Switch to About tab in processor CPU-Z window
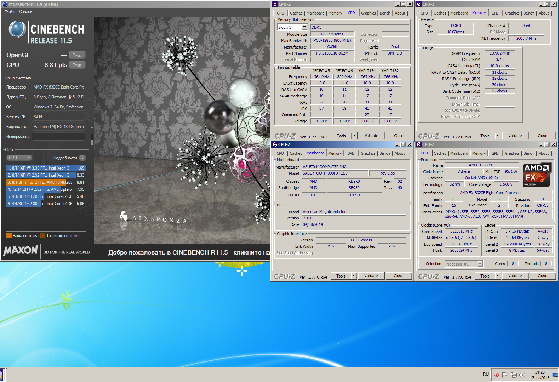 (x=544, y=153)
